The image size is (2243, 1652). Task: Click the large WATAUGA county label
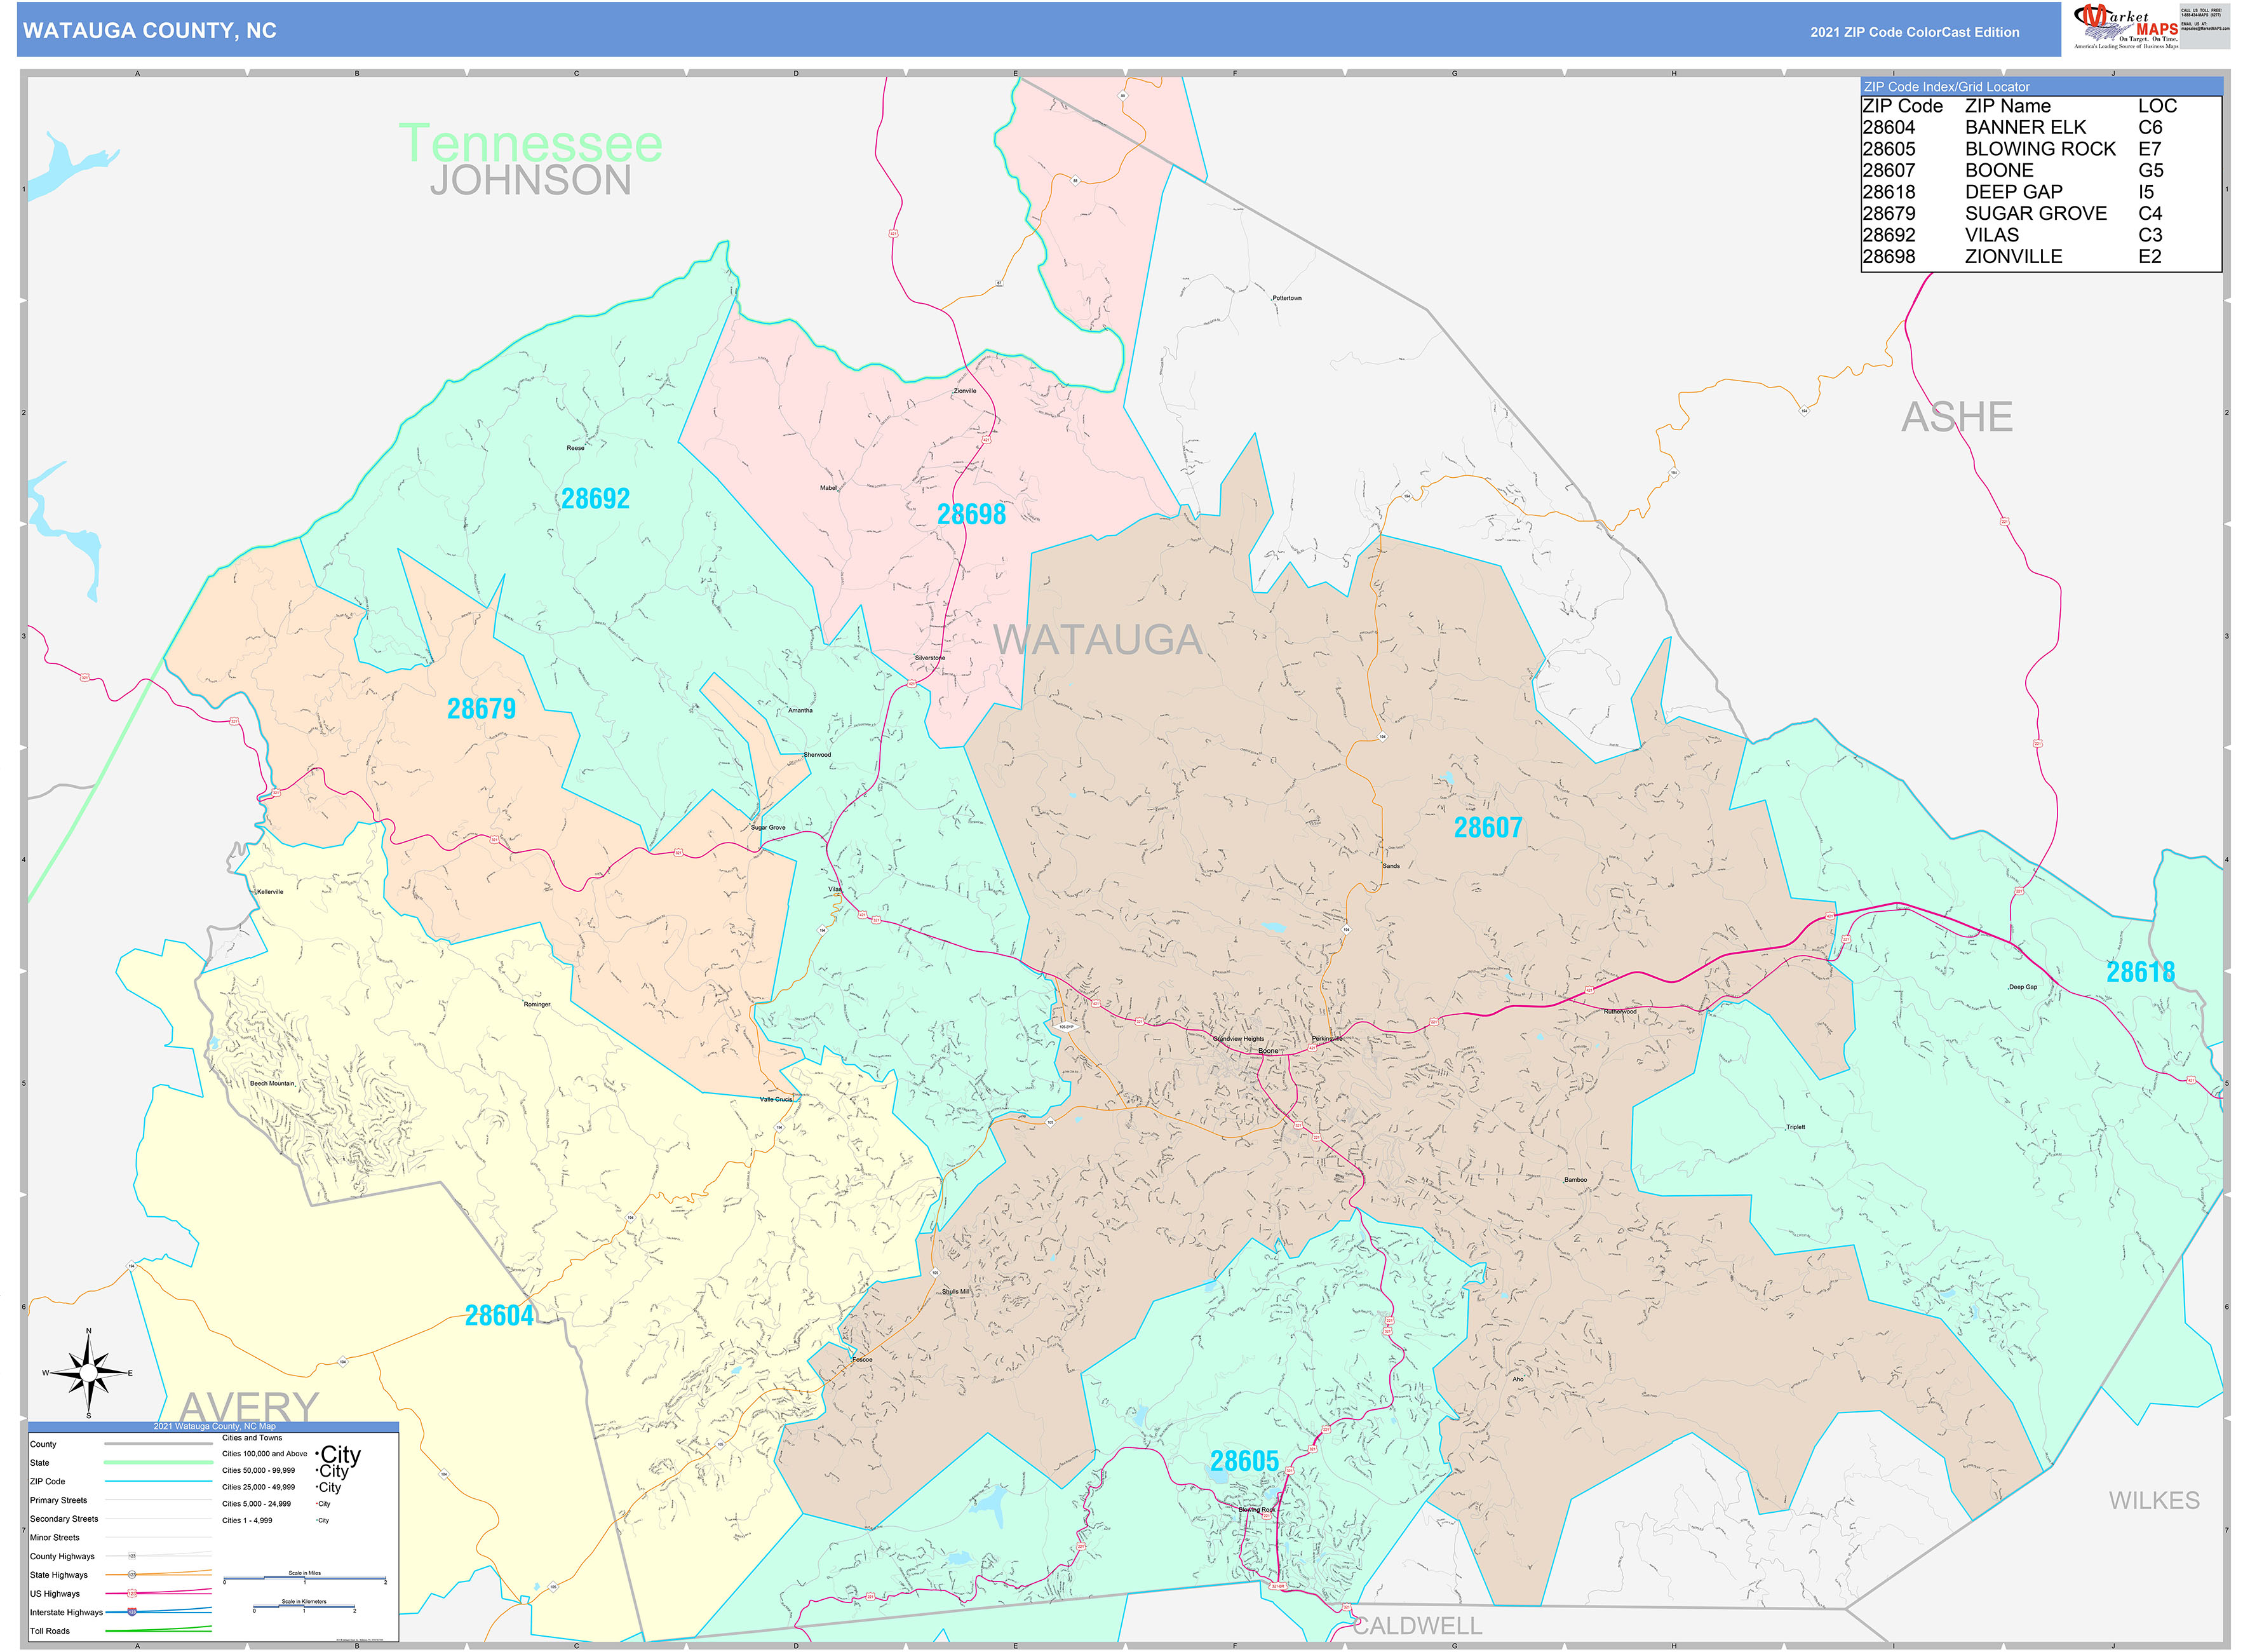tap(1098, 640)
